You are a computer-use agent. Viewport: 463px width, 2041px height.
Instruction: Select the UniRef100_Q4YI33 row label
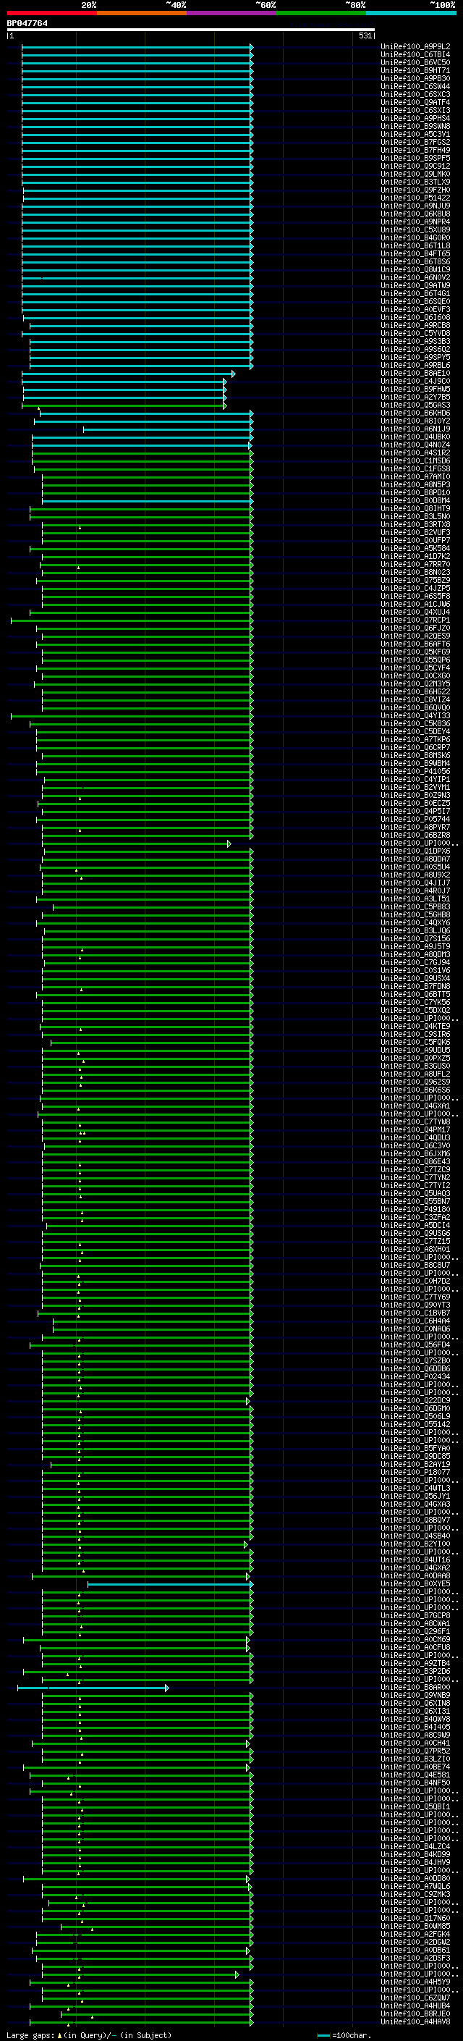pyautogui.click(x=415, y=715)
